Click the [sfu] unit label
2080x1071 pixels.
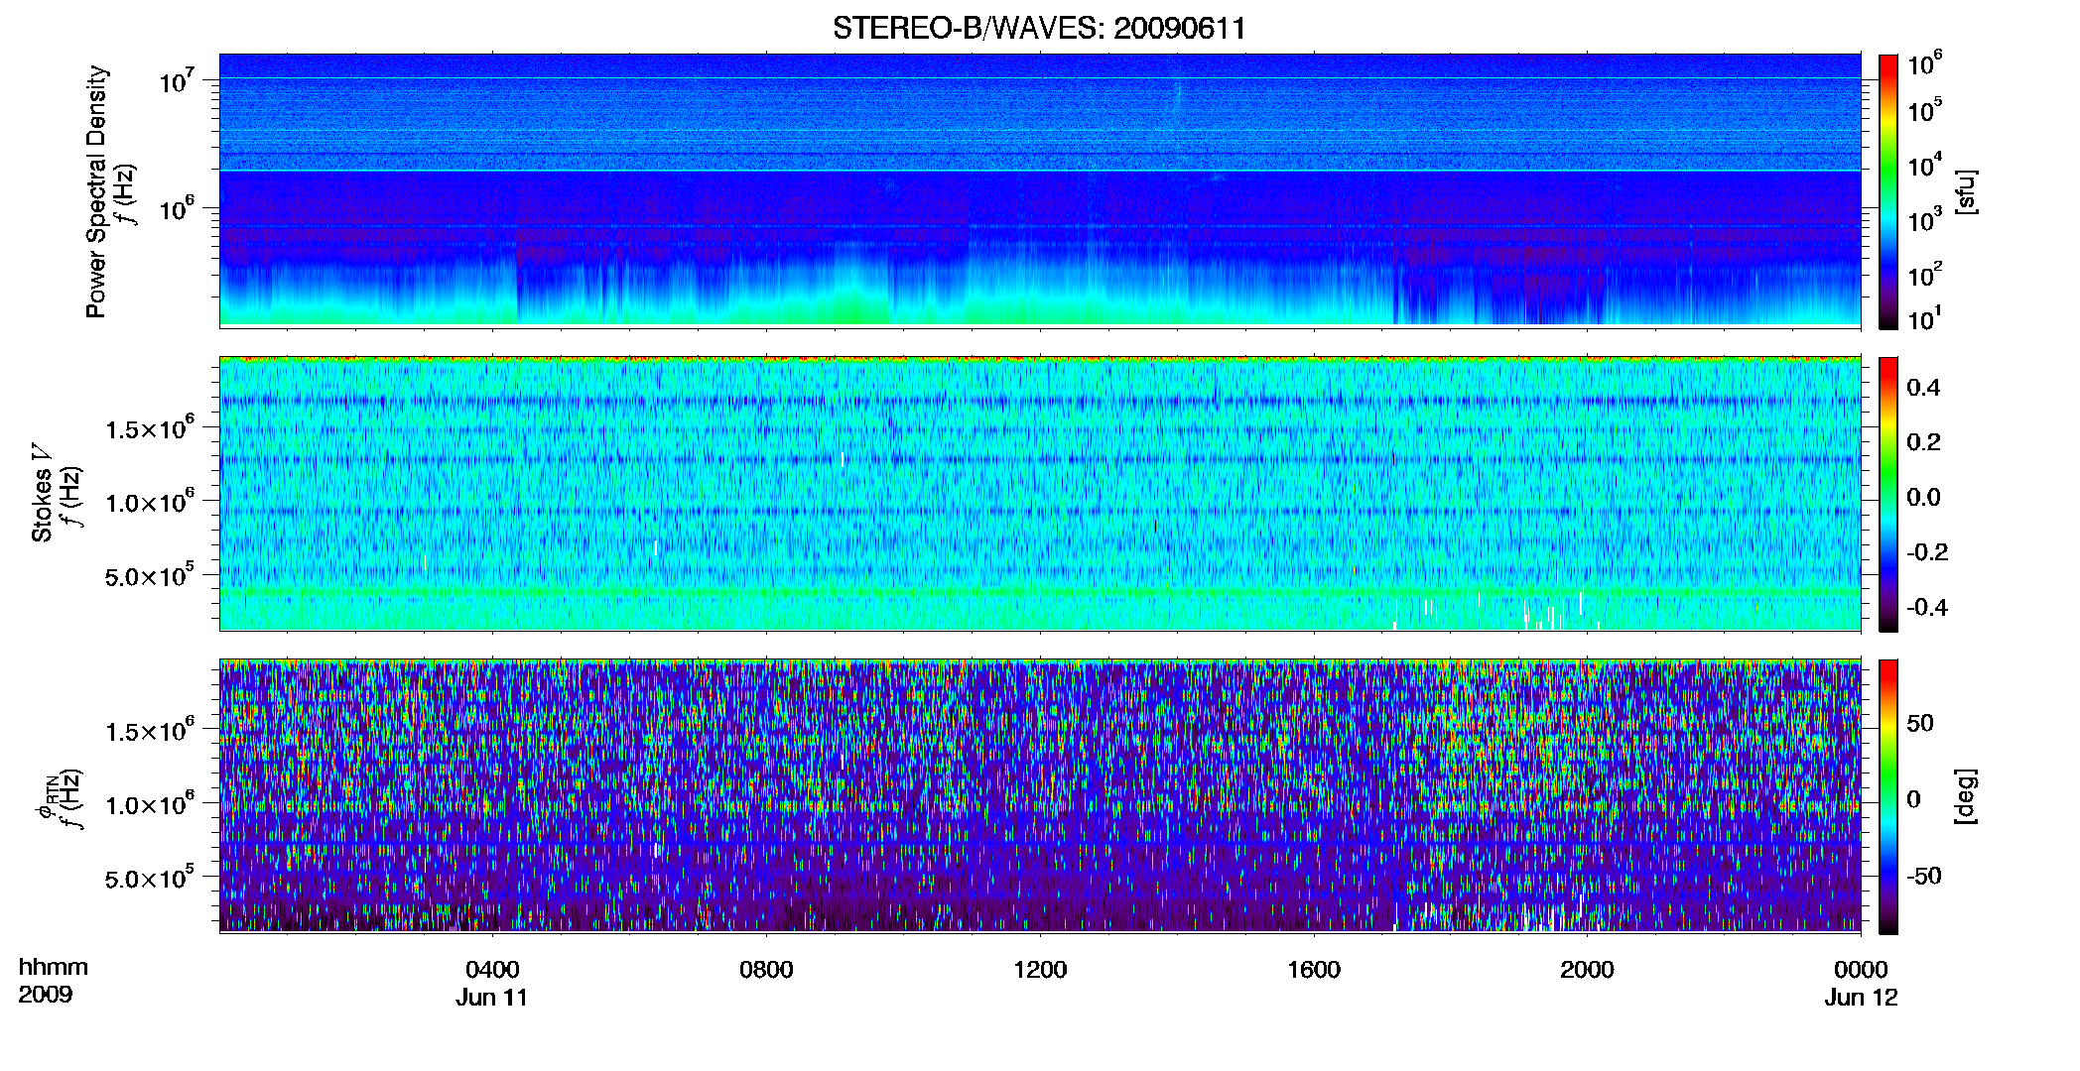1967,191
